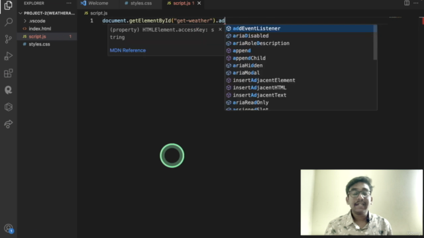Choose ariaRoleDescription suggestion
424x238 pixels.
click(x=299, y=43)
